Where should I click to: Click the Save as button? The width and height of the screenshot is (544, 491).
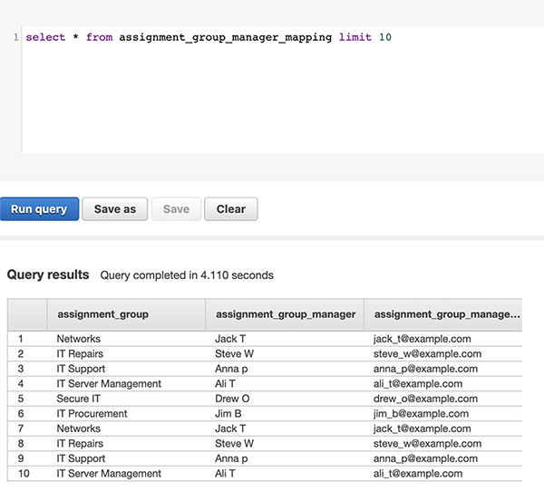(115, 209)
